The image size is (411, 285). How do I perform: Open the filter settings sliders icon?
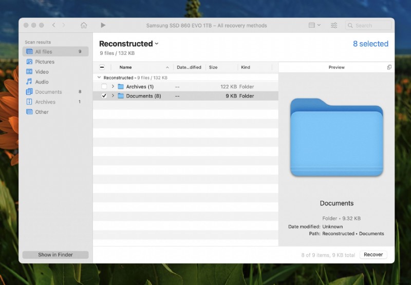point(334,25)
